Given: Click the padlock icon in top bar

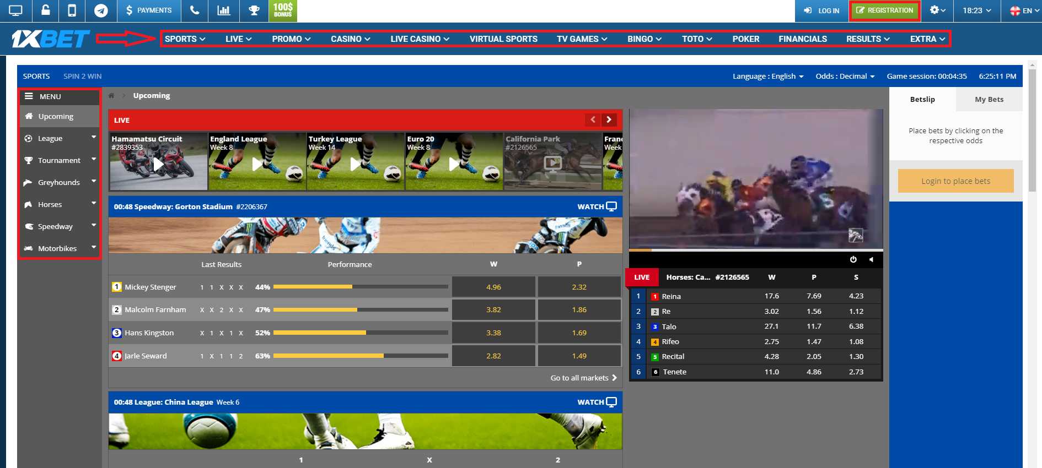Looking at the screenshot, I should (x=46, y=10).
